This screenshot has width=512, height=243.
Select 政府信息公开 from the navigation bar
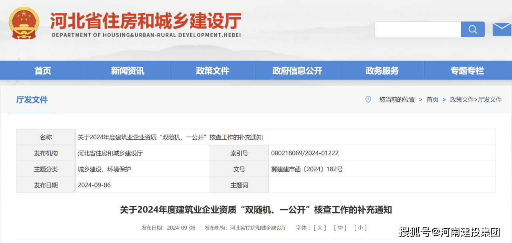tap(297, 71)
